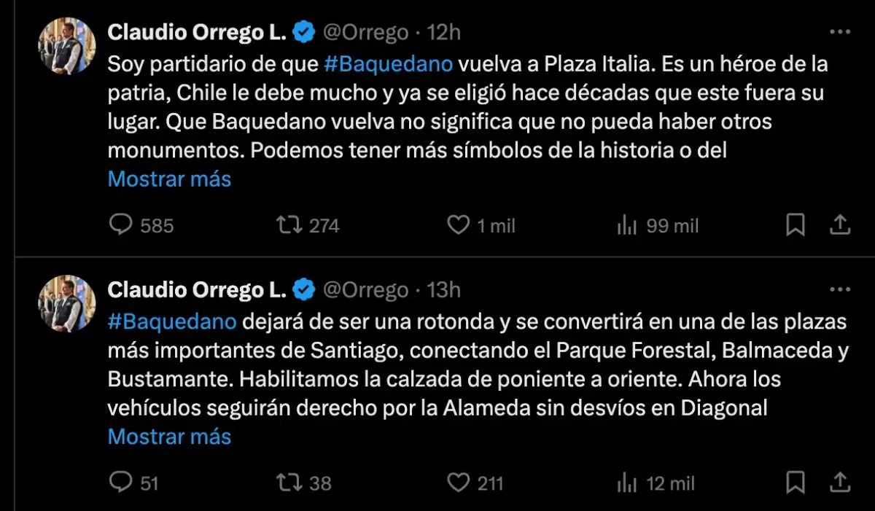Expand first tweet with Mostrar más
Image resolution: width=875 pixels, height=511 pixels.
coord(169,179)
